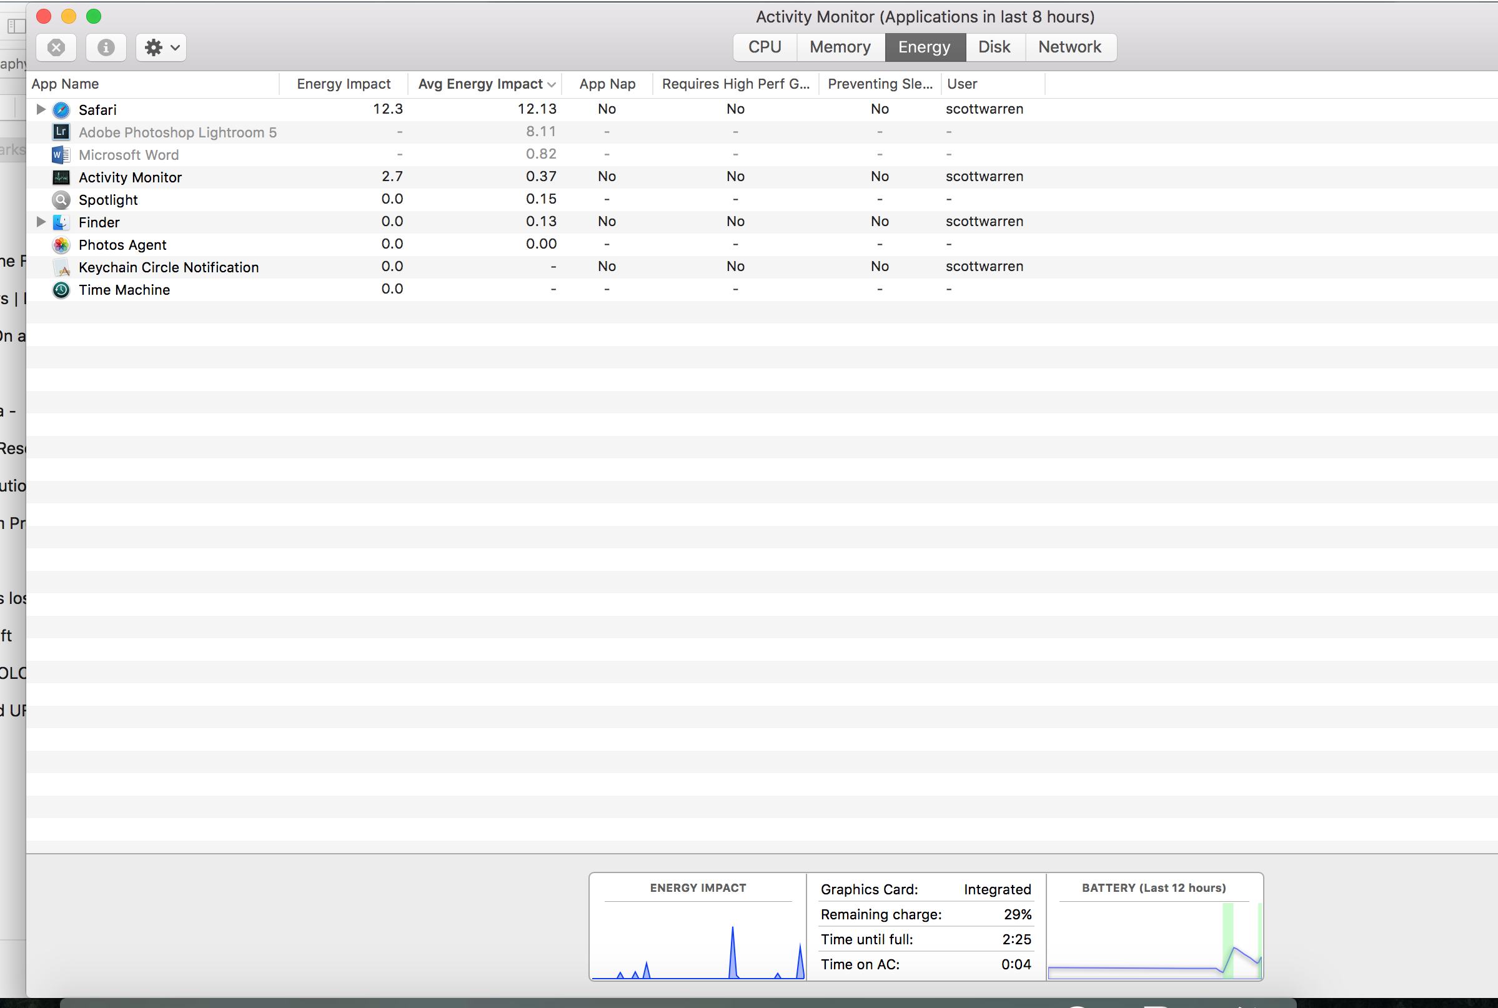Screen dimensions: 1498x1008
Task: Select the Activity Monitor row name
Action: pos(131,177)
